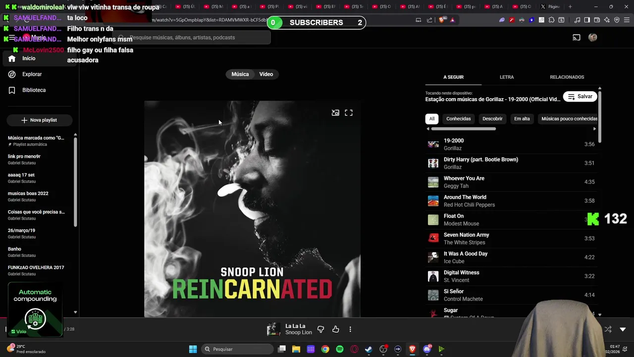
Task: Click the share page icon in address bar
Action: click(x=429, y=20)
